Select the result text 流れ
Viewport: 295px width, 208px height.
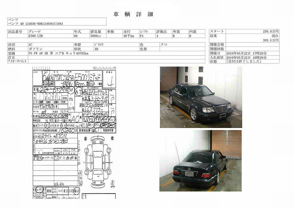pos(275,36)
